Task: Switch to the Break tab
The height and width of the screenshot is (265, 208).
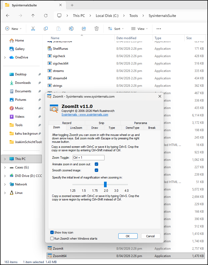Action: coord(152,127)
